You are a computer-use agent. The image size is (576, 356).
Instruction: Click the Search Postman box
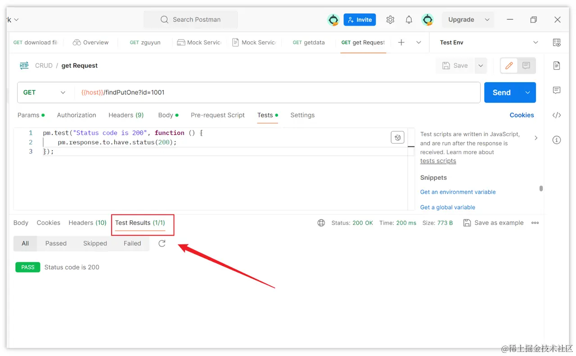point(191,19)
